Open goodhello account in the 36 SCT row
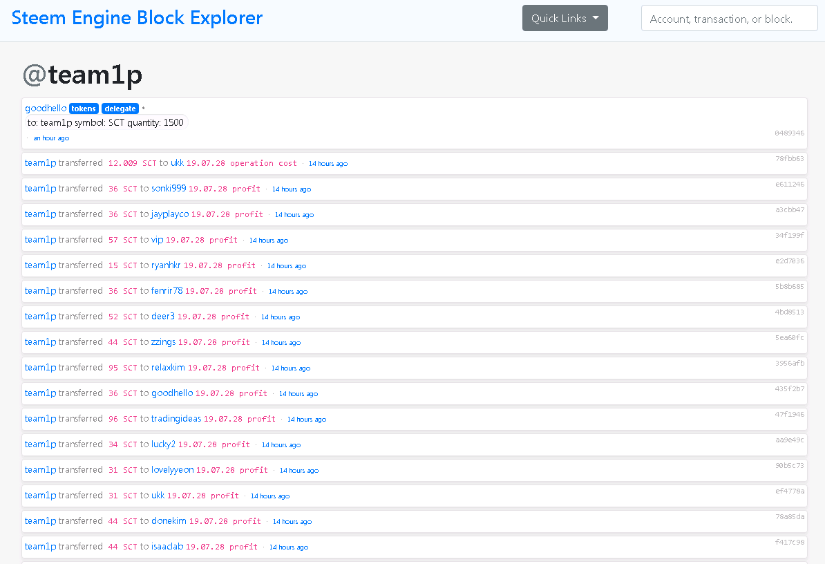The width and height of the screenshot is (825, 564). [x=172, y=393]
